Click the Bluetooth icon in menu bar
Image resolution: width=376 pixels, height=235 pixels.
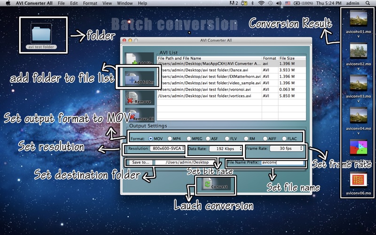252,3
